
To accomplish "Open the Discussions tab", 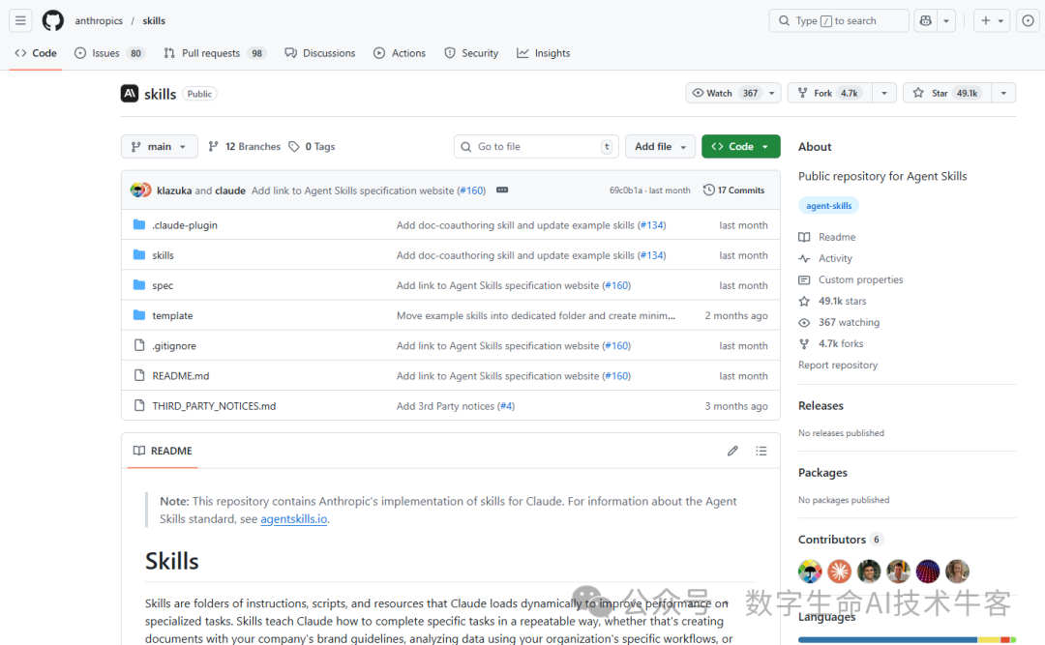I will pyautogui.click(x=320, y=53).
